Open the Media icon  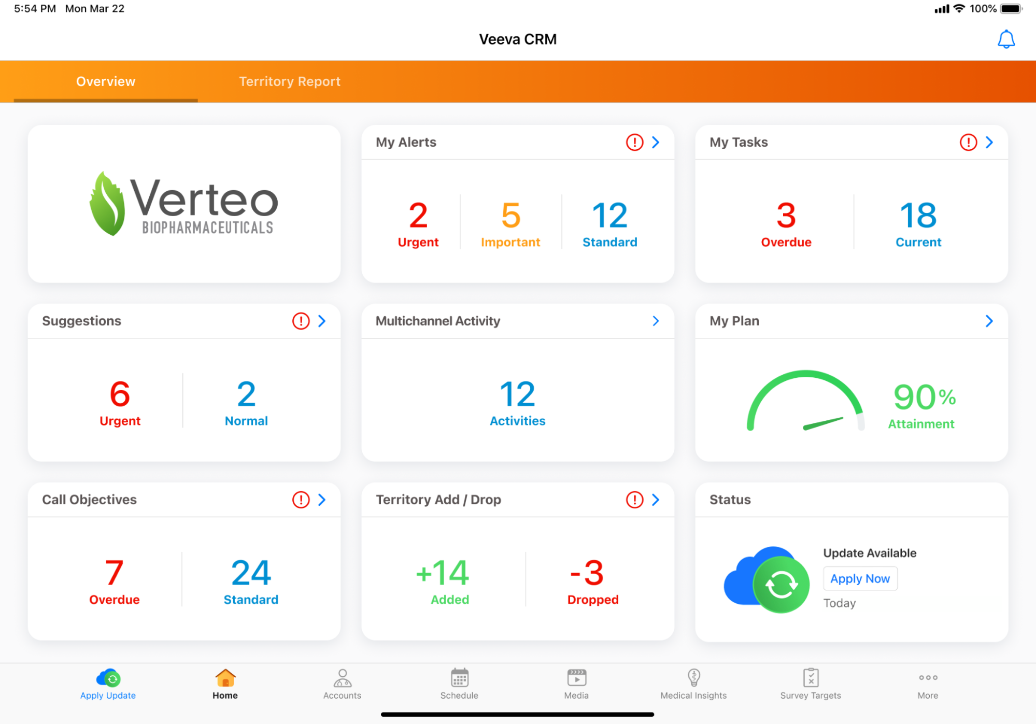pyautogui.click(x=576, y=678)
